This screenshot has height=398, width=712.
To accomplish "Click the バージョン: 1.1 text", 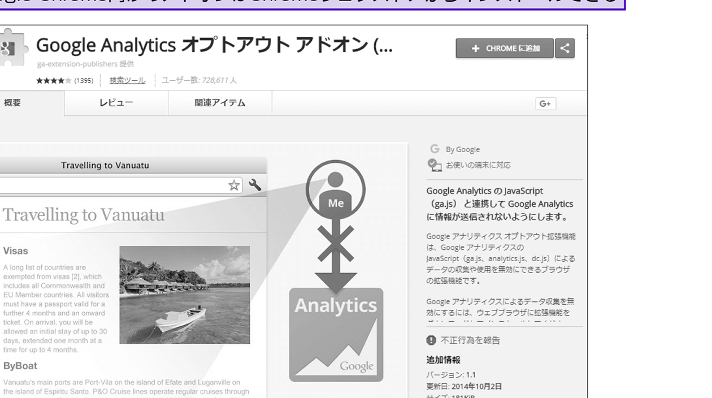I will tap(451, 375).
